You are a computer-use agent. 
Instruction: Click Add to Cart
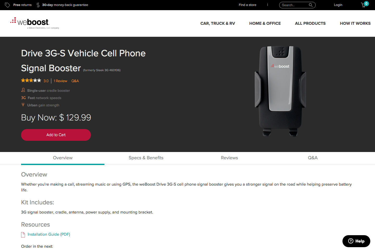pos(56,135)
